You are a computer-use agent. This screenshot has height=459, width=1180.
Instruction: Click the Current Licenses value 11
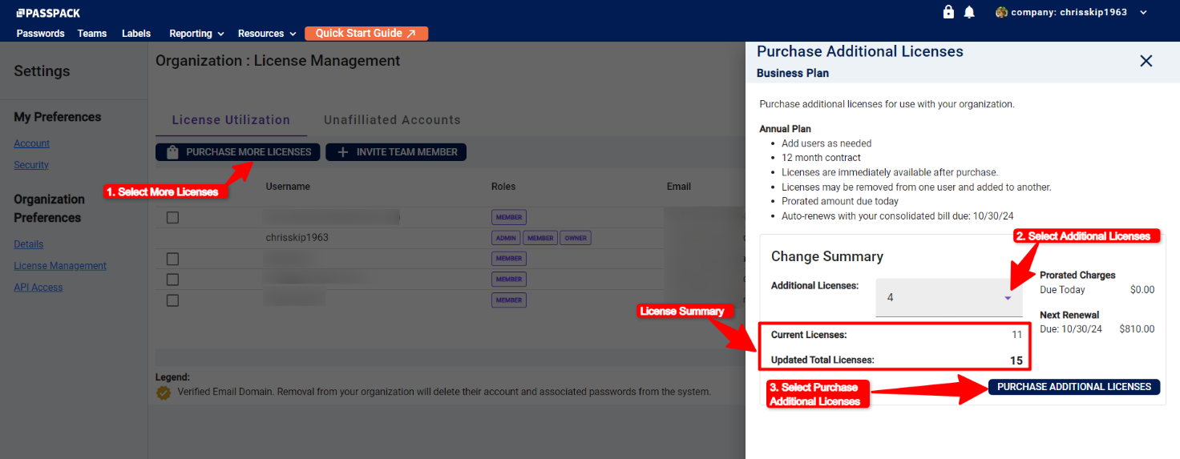point(1016,335)
